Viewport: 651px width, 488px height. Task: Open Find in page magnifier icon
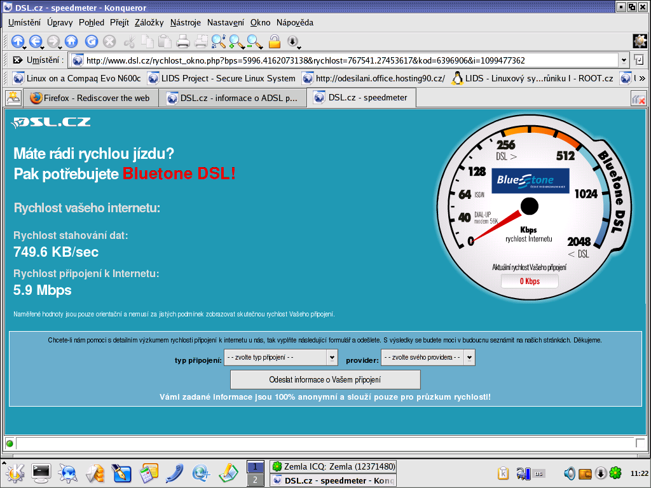click(x=219, y=41)
